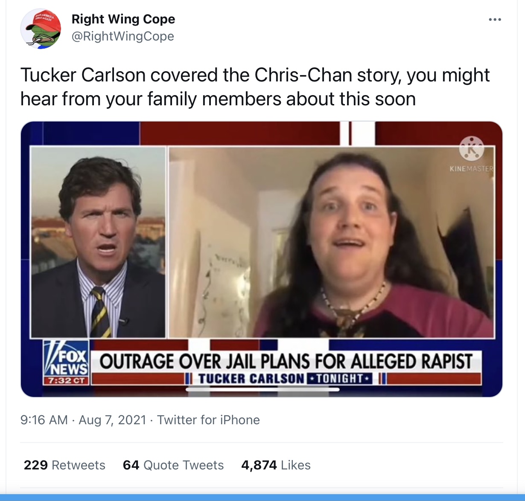This screenshot has height=501, width=525.
Task: Open the embedded Fox News video thumbnail
Action: (262, 259)
